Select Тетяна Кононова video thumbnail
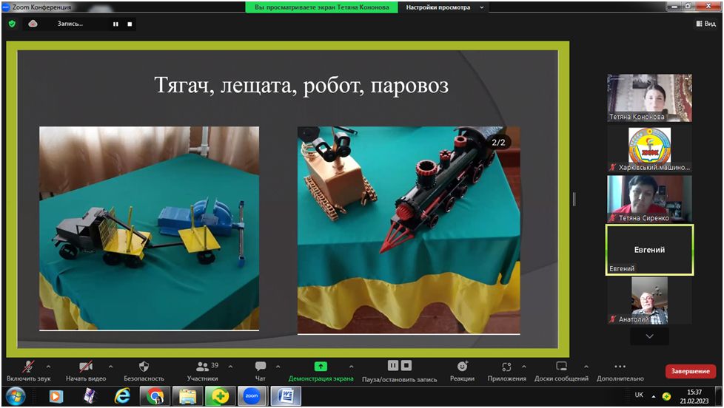 click(649, 98)
